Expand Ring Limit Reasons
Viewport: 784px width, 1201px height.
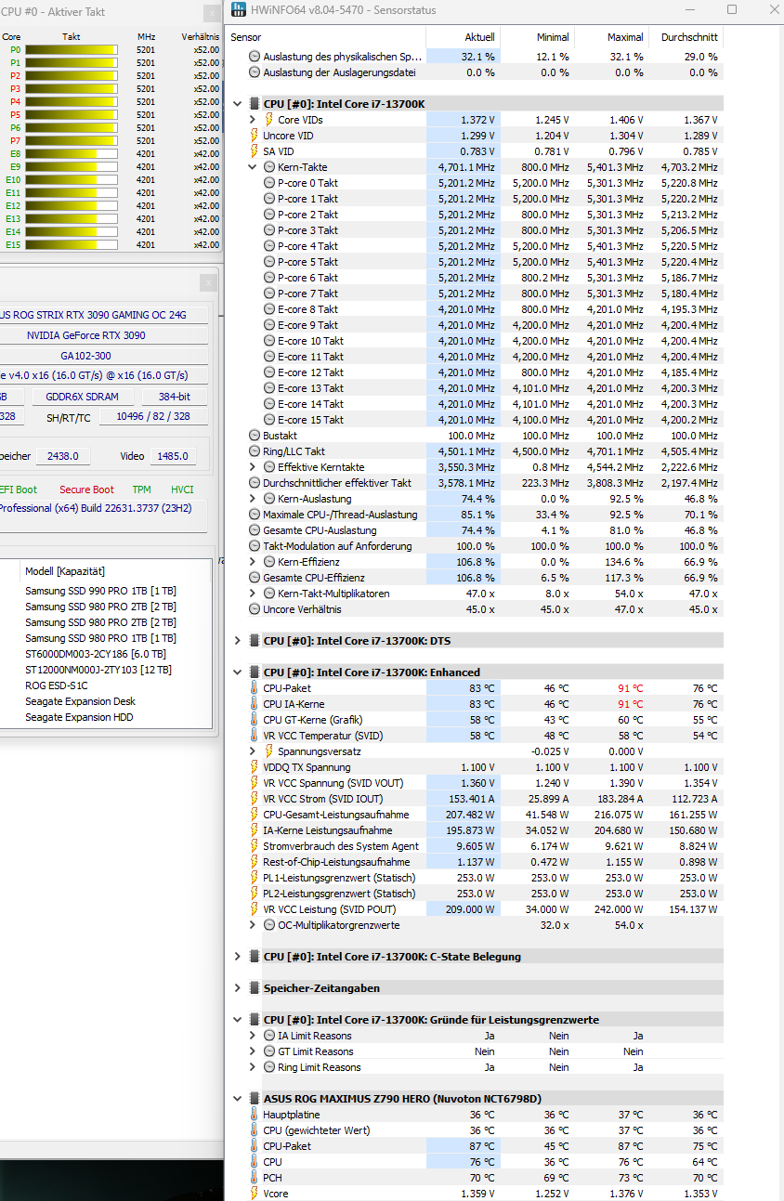pyautogui.click(x=253, y=1067)
